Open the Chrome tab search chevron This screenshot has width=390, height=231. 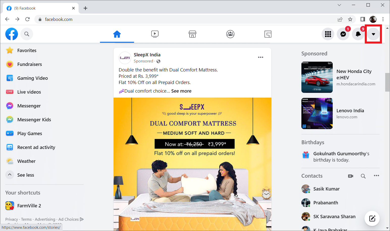tap(339, 5)
